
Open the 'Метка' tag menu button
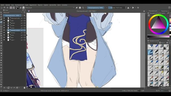click(x=162, y=43)
